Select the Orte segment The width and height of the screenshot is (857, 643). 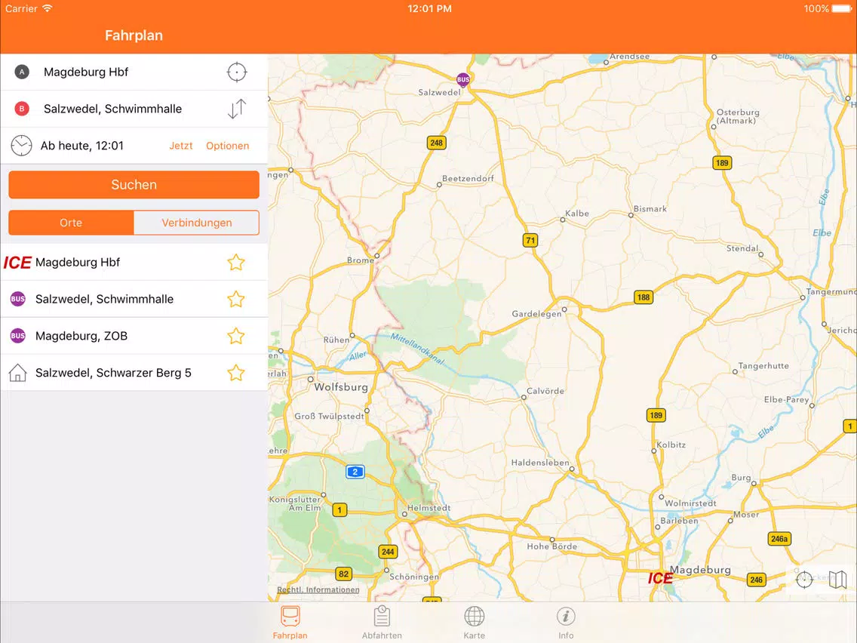(71, 223)
